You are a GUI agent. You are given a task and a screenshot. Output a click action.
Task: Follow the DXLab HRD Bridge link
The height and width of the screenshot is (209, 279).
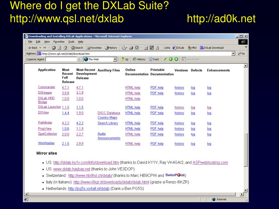(46, 100)
